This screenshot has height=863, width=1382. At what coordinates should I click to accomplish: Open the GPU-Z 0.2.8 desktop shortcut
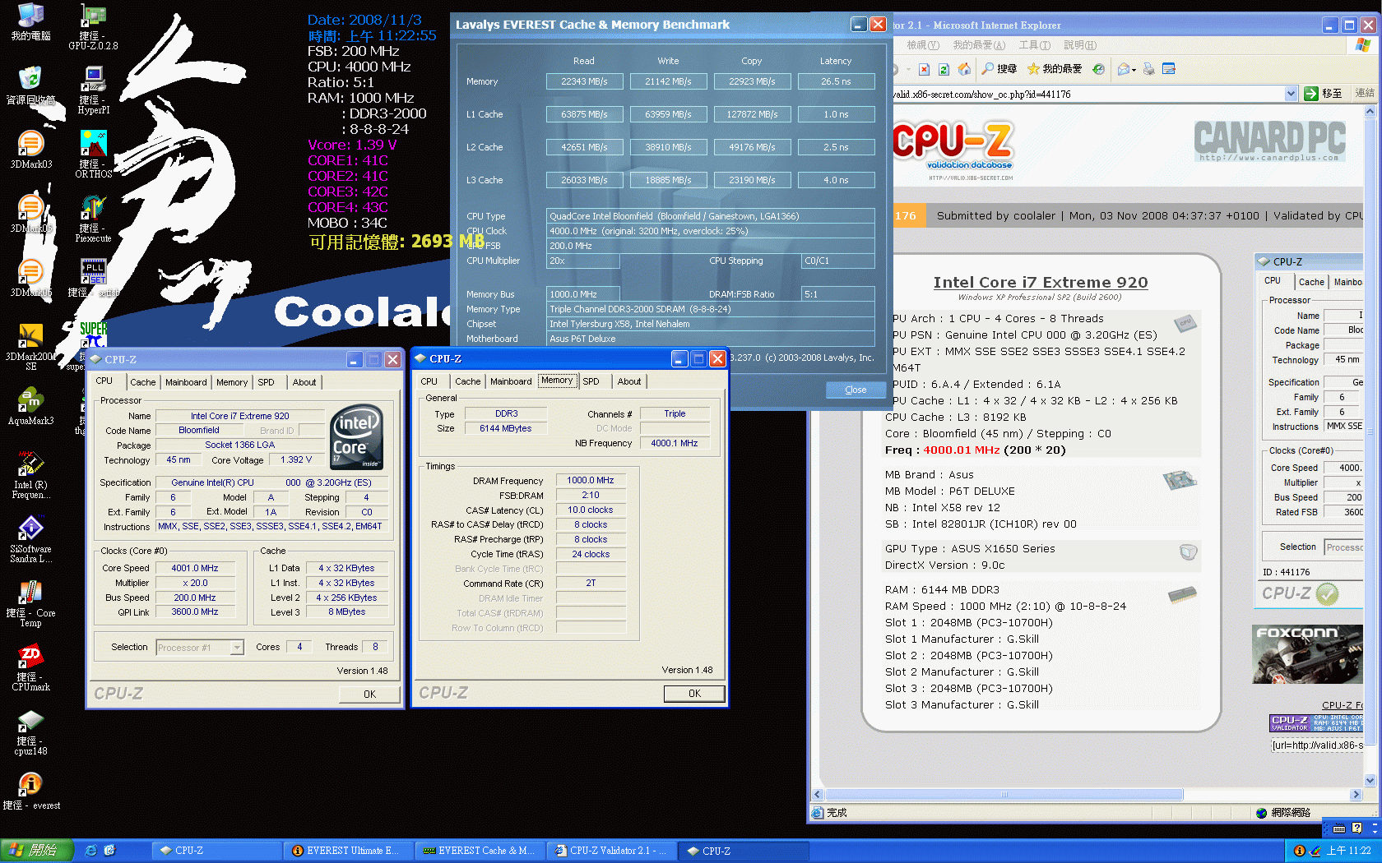coord(93,26)
